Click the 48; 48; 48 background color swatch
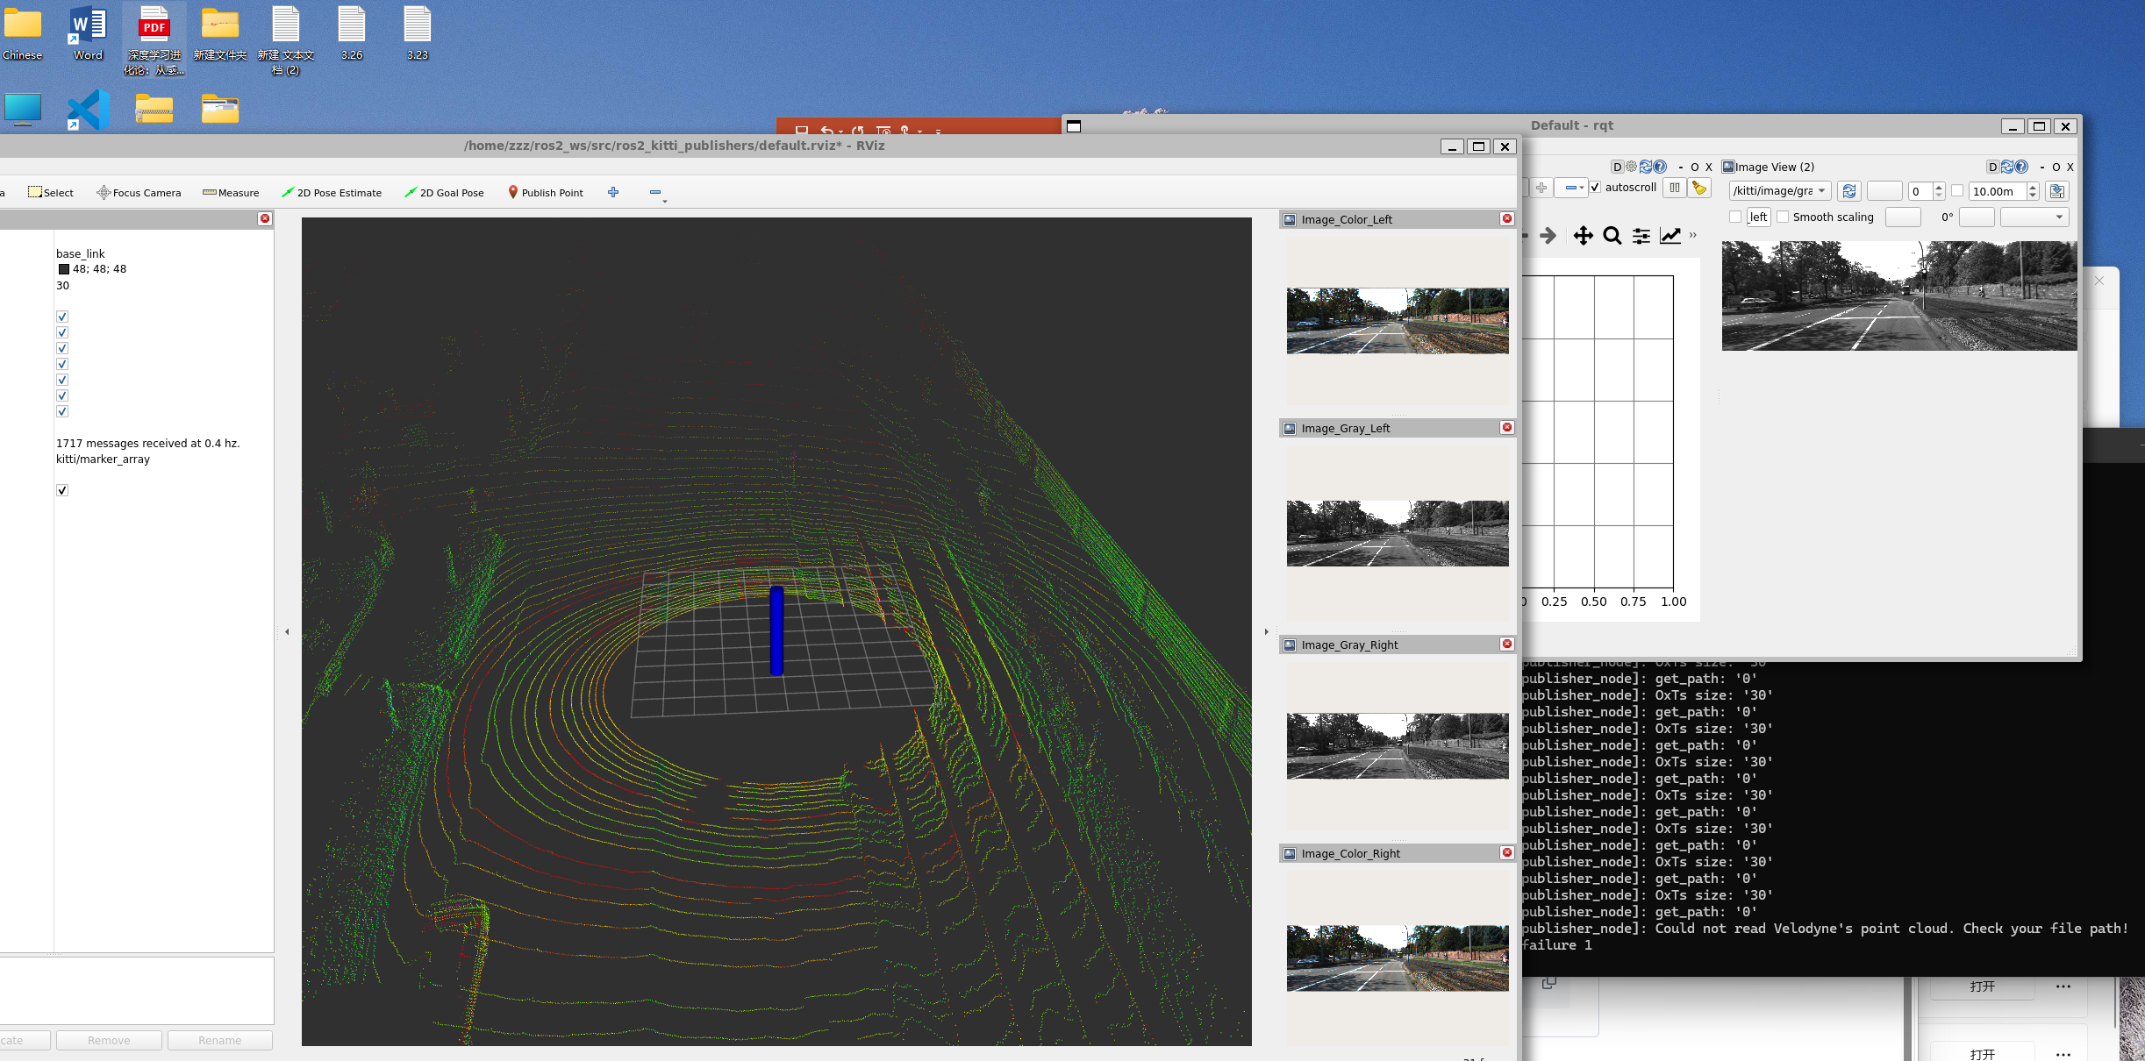Screen dimensions: 2145x1061 pyautogui.click(x=64, y=269)
